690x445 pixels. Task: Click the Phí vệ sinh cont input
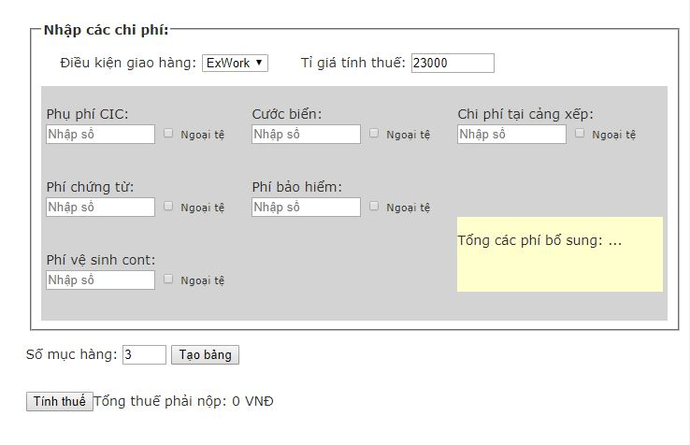click(x=100, y=280)
